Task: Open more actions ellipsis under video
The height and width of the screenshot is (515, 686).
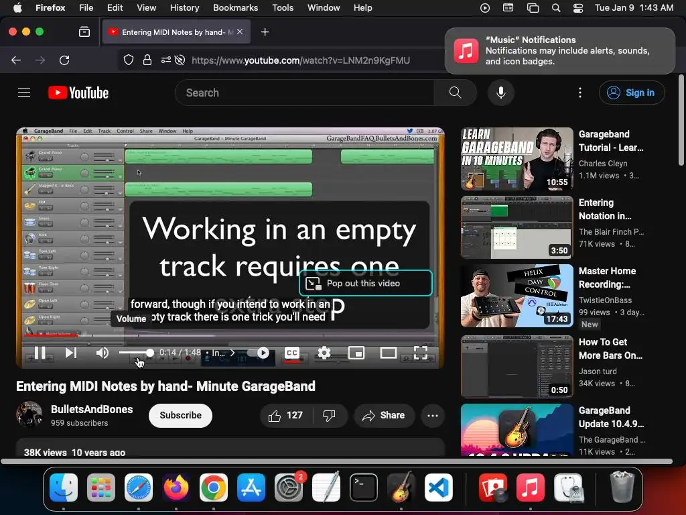Action: 432,415
